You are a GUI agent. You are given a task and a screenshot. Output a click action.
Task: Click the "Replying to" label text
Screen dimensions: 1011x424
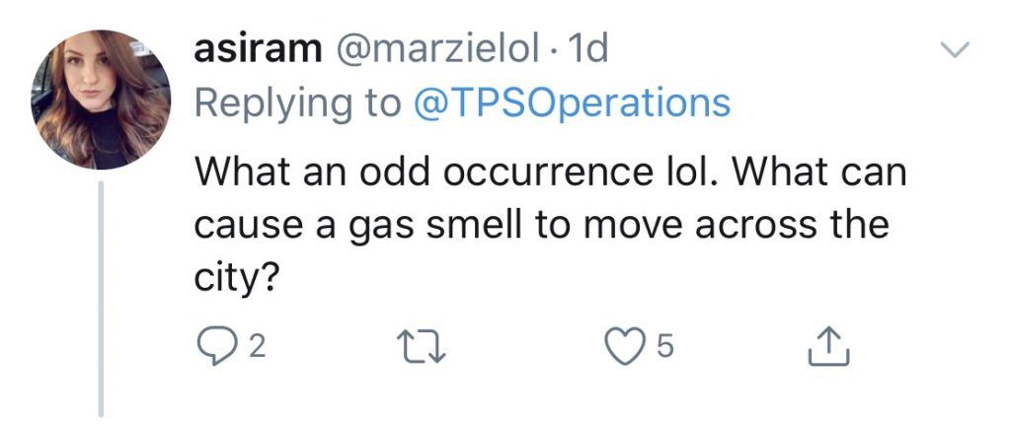pos(296,103)
